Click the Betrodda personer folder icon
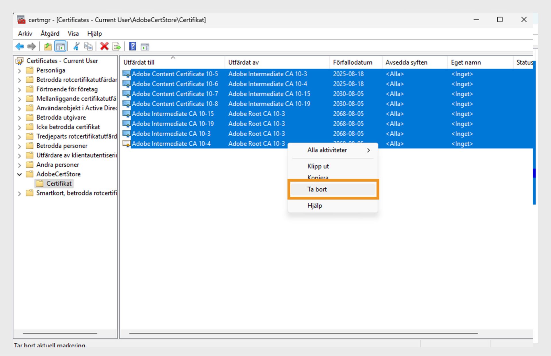 [x=30, y=146]
